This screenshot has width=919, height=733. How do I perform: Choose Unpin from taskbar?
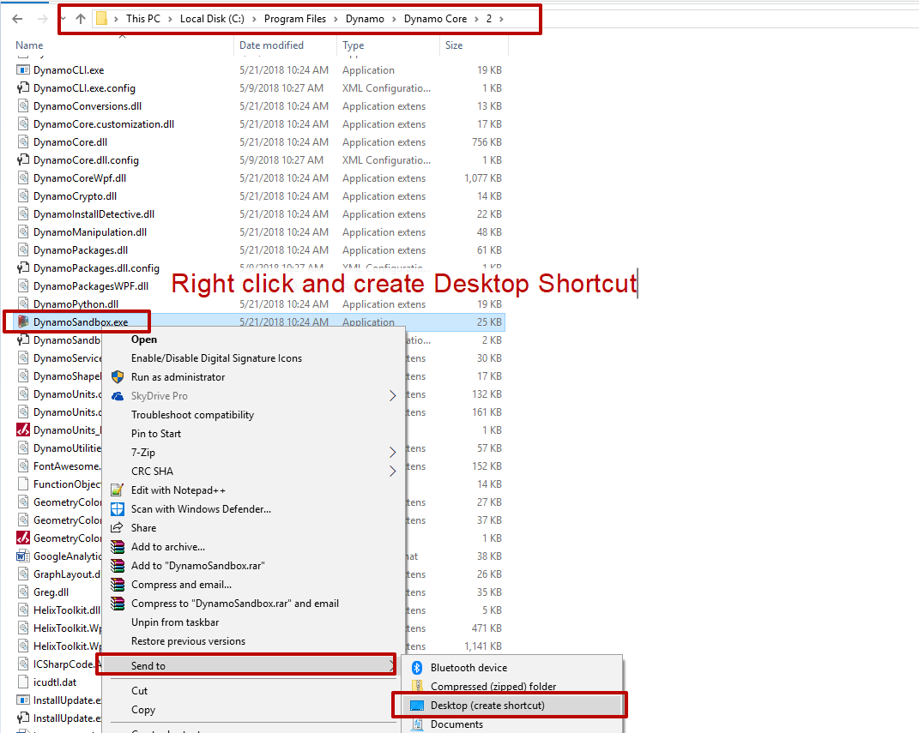pos(175,622)
